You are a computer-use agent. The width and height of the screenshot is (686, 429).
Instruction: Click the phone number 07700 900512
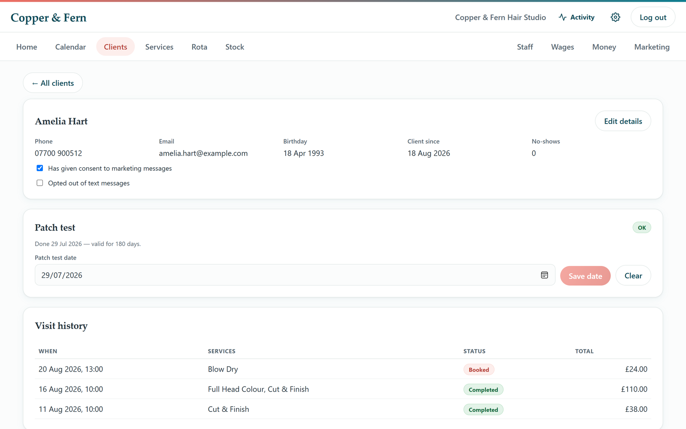[58, 153]
